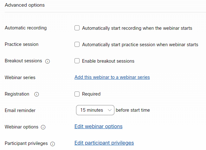Image resolution: width=206 pixels, height=150 pixels.
Task: Enable automatic recording checkbox
Action: pos(77,28)
